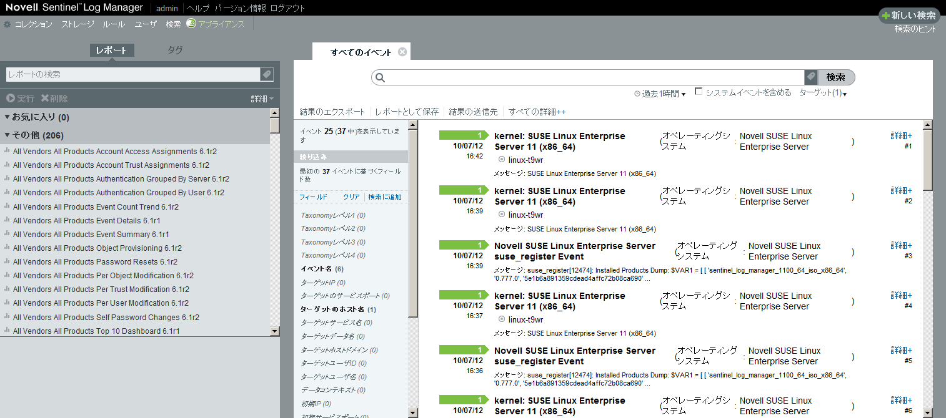This screenshot has height=418, width=946.
Task: Open the ユーザ menu
Action: click(x=146, y=24)
